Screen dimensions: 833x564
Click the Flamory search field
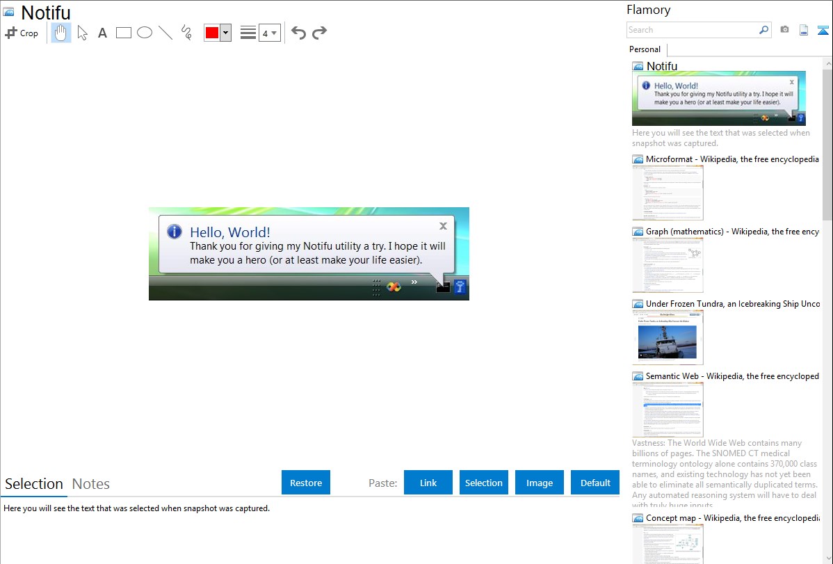pyautogui.click(x=692, y=30)
